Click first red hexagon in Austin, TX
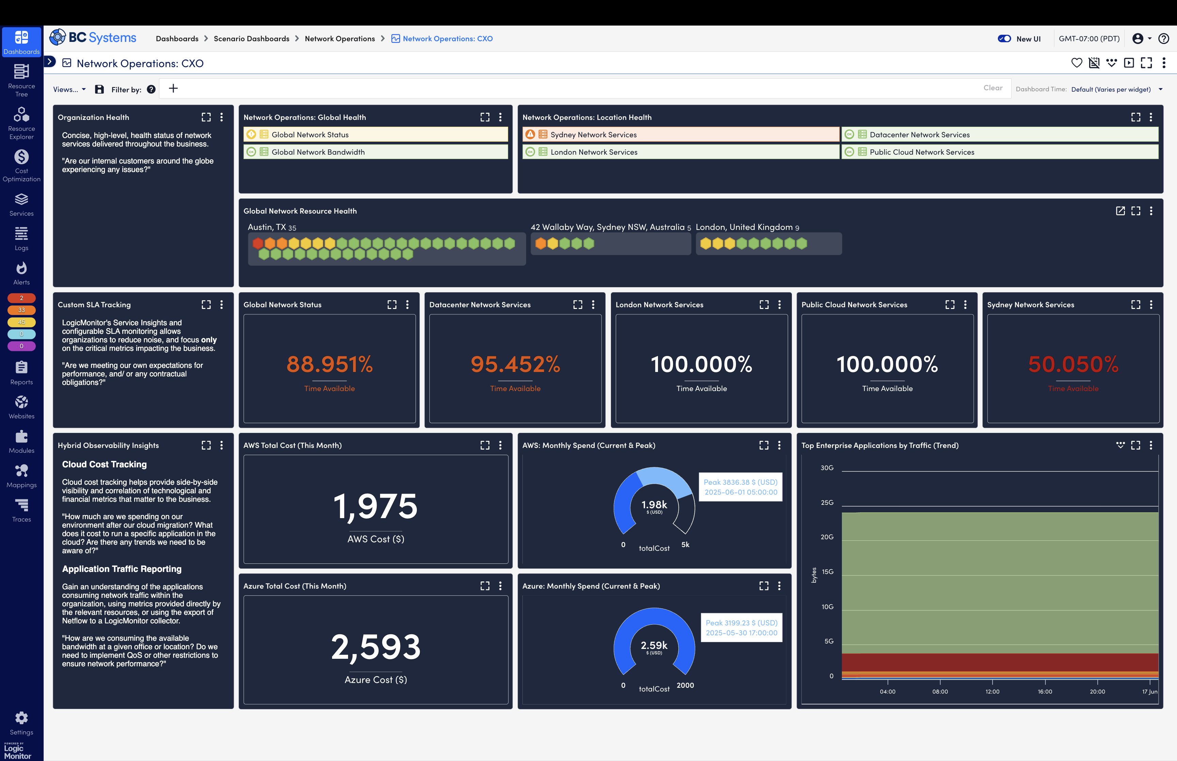This screenshot has width=1177, height=761. (x=258, y=243)
